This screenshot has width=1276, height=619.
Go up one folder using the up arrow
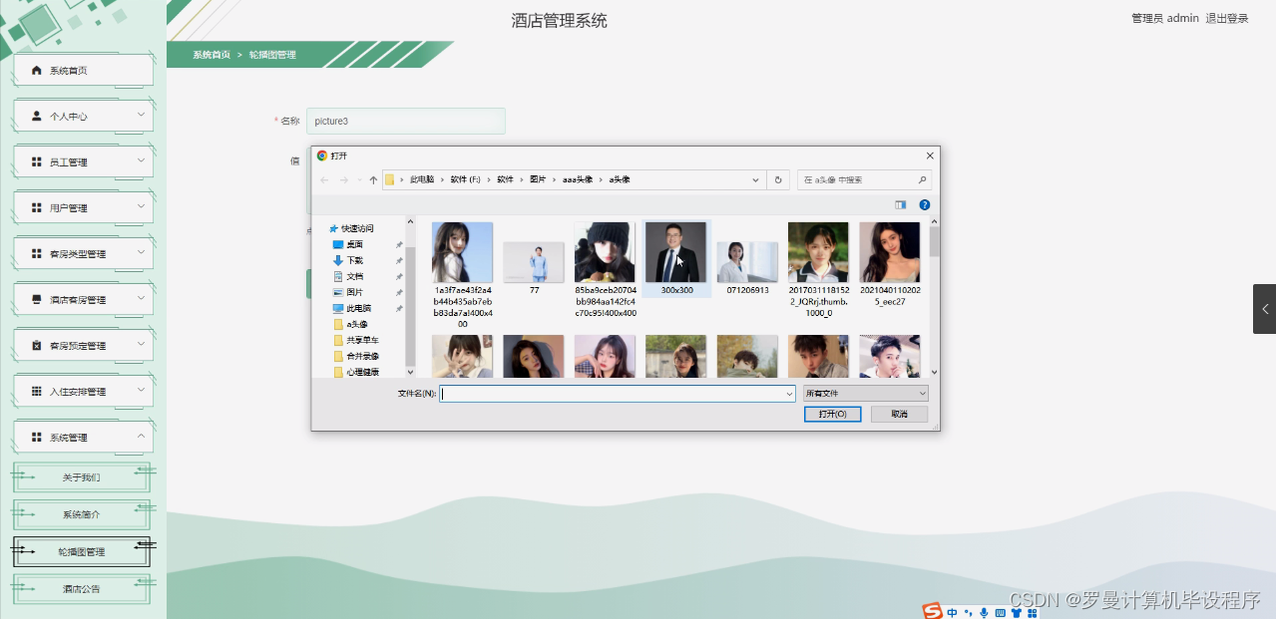(371, 179)
